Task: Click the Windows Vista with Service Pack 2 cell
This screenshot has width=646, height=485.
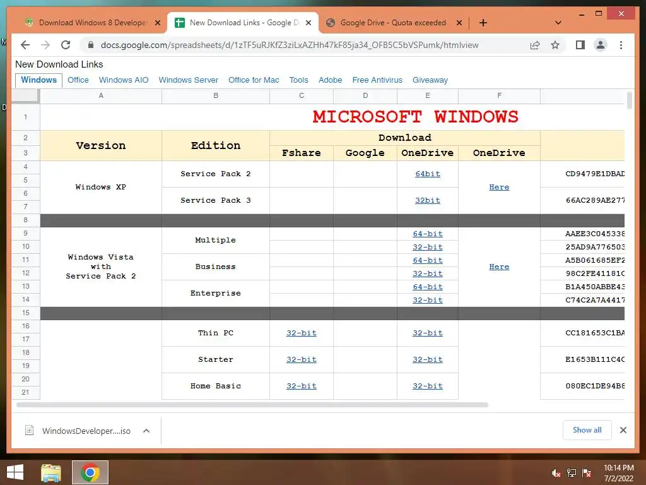Action: (101, 266)
